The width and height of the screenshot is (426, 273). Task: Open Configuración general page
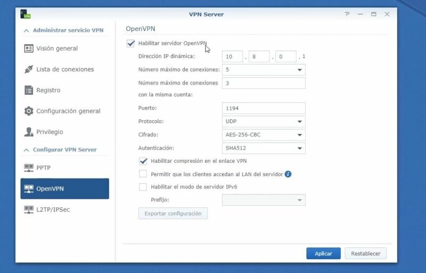(64, 111)
